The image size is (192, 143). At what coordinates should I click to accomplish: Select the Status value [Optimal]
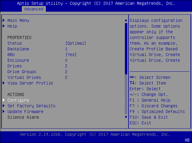pyautogui.click(x=76, y=43)
